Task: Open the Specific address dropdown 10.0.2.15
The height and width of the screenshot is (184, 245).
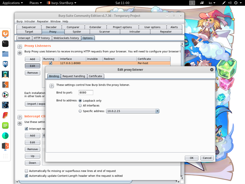Action: [133, 111]
